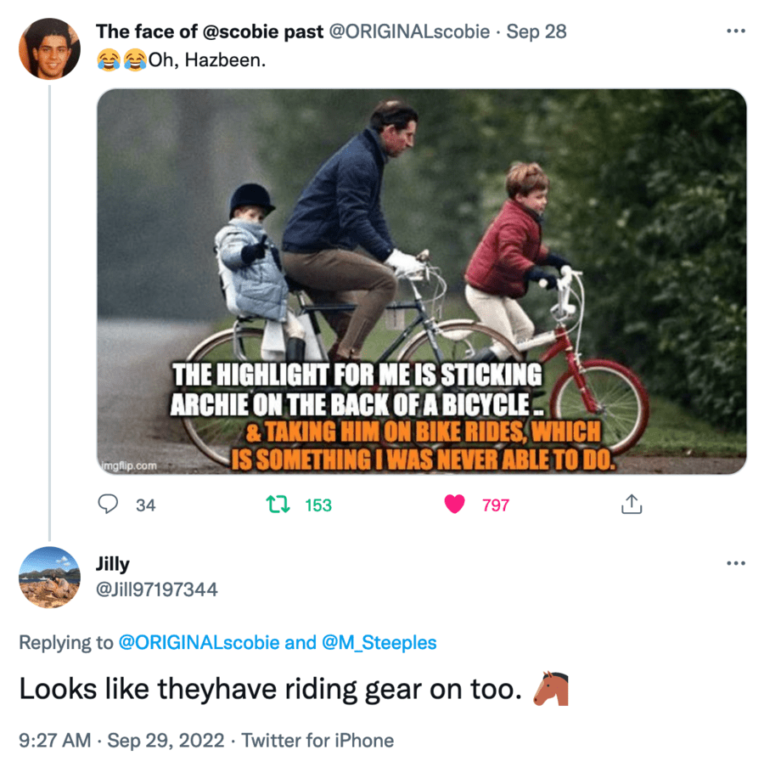
Task: Click the "Jilly" display name
Action: pyautogui.click(x=113, y=563)
